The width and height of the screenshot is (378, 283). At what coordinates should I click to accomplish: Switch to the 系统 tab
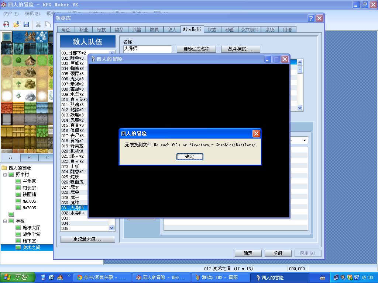270,29
